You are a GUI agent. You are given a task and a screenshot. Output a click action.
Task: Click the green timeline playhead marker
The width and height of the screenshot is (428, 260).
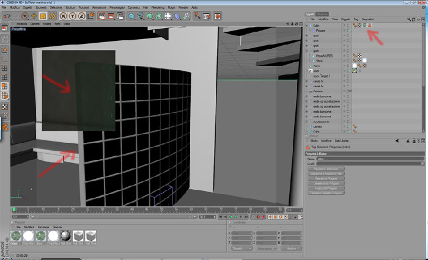[x=13, y=209]
